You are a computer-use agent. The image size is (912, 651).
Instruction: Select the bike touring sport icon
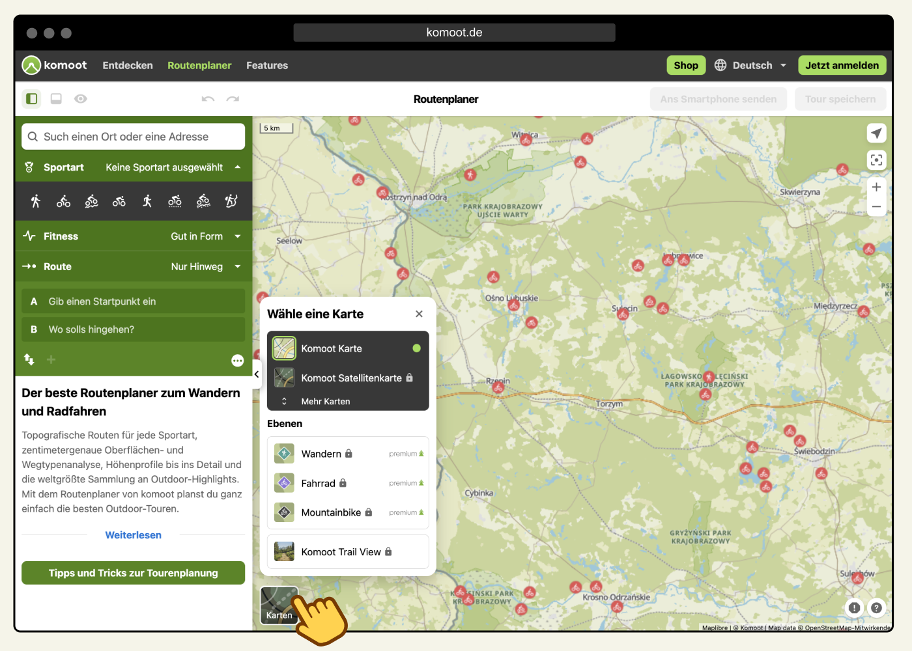click(x=64, y=201)
